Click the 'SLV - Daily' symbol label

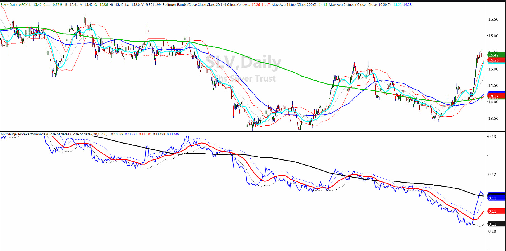pyautogui.click(x=9, y=5)
